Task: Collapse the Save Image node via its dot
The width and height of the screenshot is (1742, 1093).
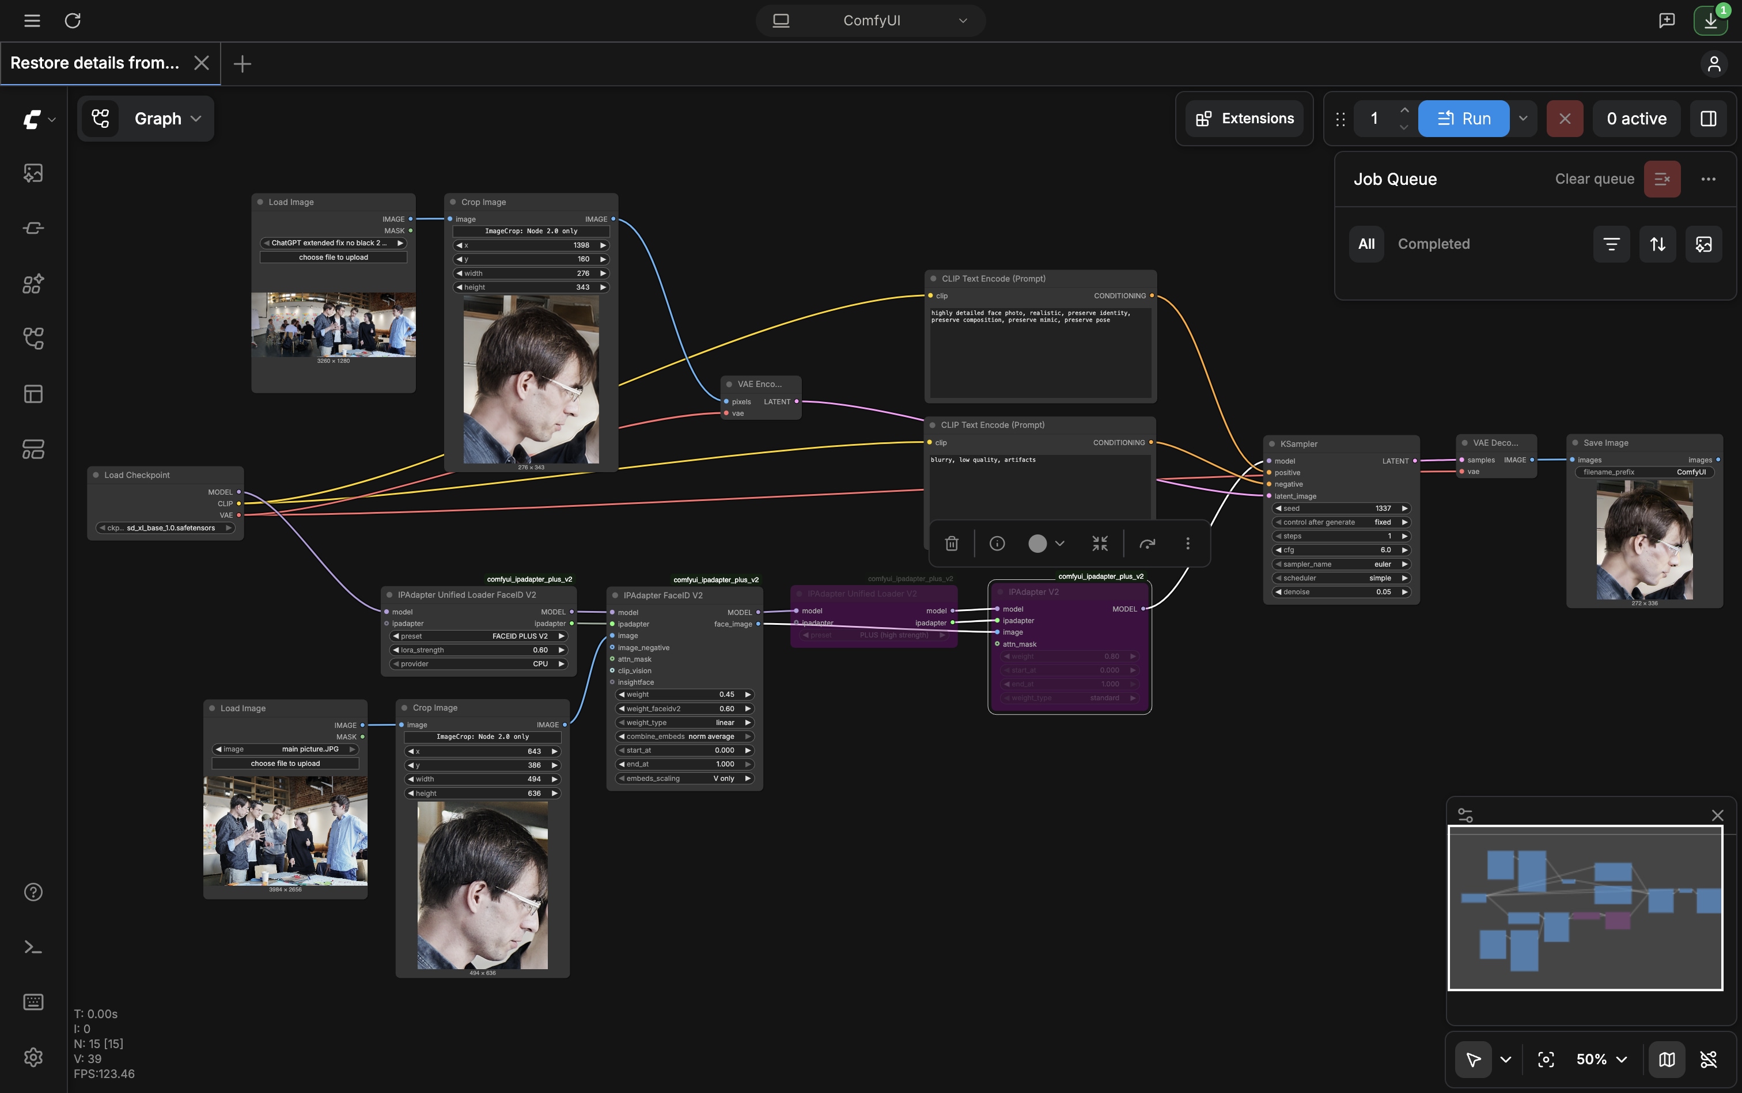Action: tap(1575, 443)
